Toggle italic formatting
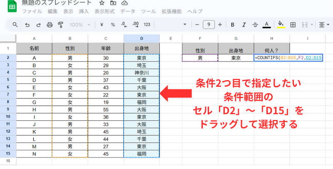Screen dimensions: 333x169 pos(244,25)
